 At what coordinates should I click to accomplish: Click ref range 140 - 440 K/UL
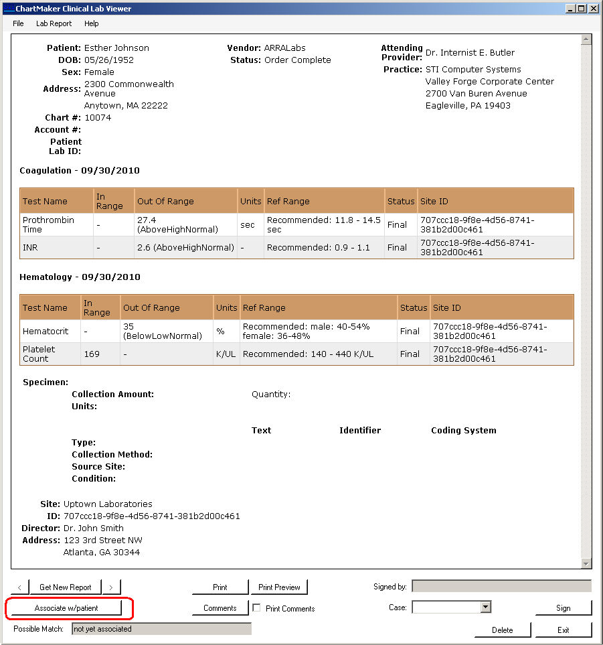tap(308, 354)
